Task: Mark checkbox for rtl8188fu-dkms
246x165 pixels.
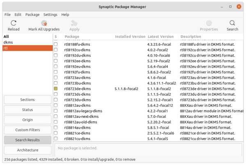Action: tap(56, 44)
